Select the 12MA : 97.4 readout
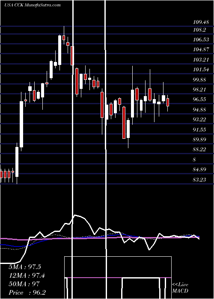214x299 pixels. (27, 276)
